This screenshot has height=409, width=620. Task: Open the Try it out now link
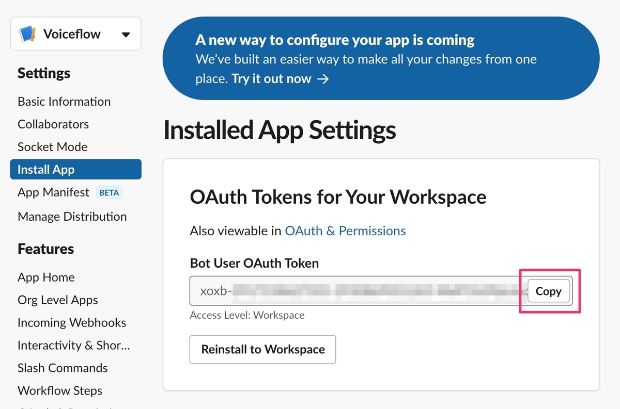271,79
